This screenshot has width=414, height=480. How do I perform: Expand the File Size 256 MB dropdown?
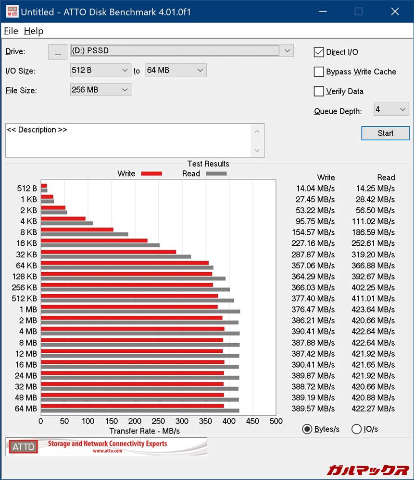pos(125,90)
